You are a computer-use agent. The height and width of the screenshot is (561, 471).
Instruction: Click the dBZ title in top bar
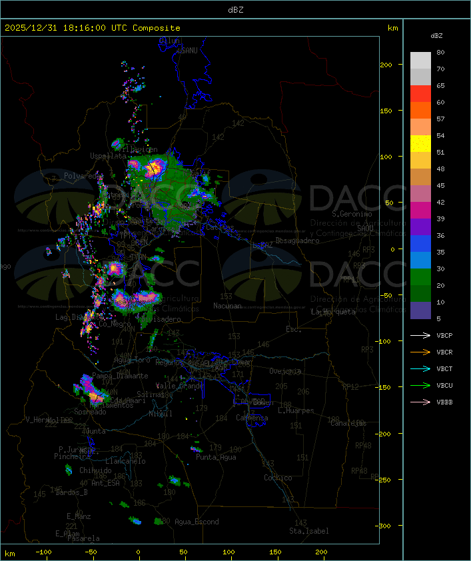click(x=236, y=10)
